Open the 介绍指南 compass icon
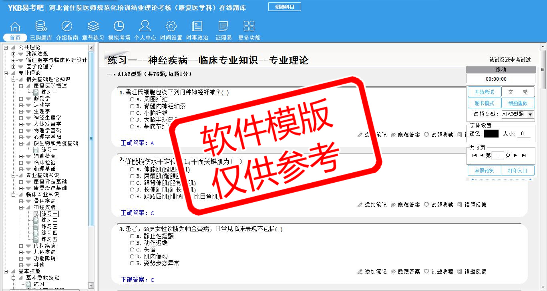 pyautogui.click(x=67, y=27)
